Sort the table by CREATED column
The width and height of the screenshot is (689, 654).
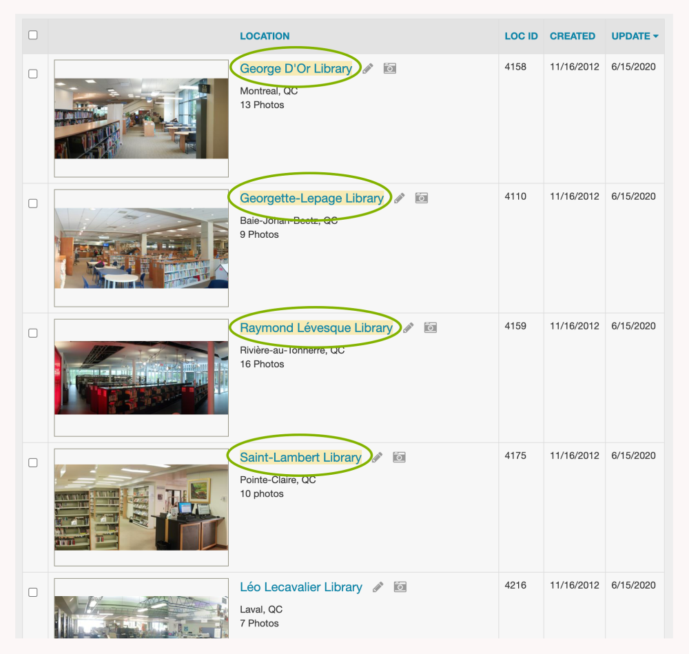[x=573, y=36]
